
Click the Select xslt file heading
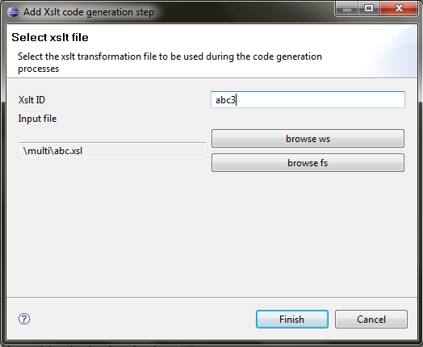(x=50, y=37)
